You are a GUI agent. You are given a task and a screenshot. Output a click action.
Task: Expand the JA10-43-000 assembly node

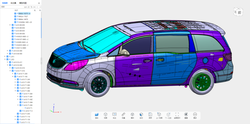(7, 51)
